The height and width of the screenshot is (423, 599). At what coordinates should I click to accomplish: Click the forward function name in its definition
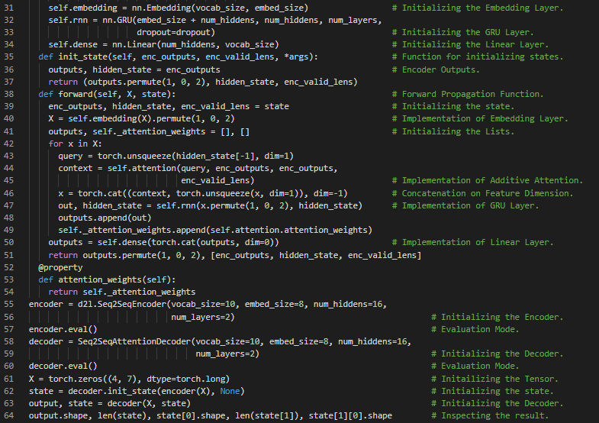click(75, 94)
